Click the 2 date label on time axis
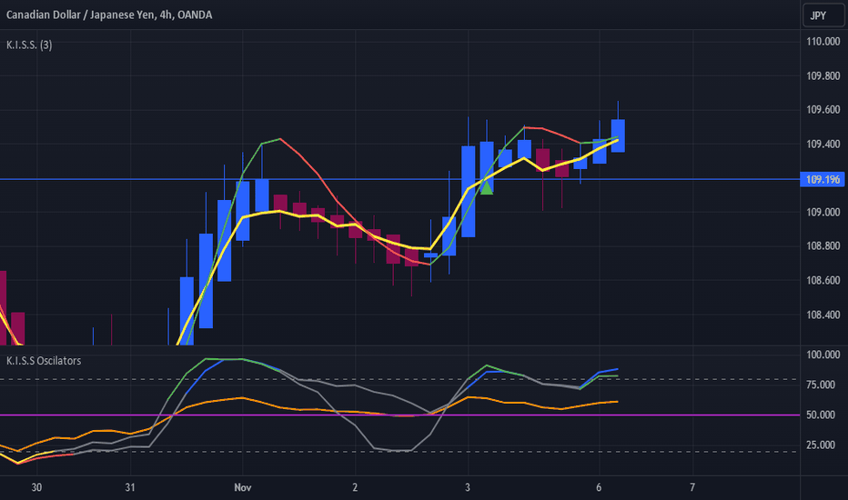 pyautogui.click(x=355, y=487)
